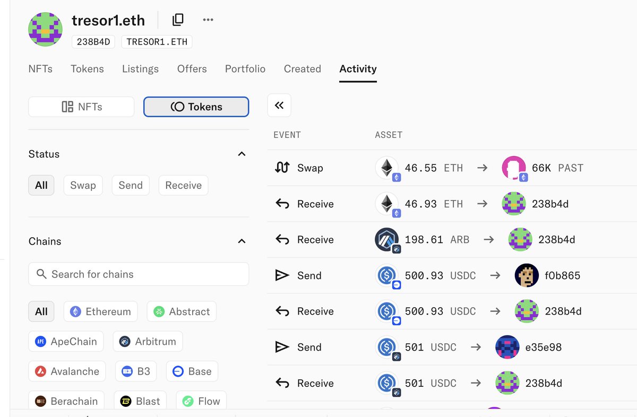Click the Search for chains field
637x417 pixels.
139,274
